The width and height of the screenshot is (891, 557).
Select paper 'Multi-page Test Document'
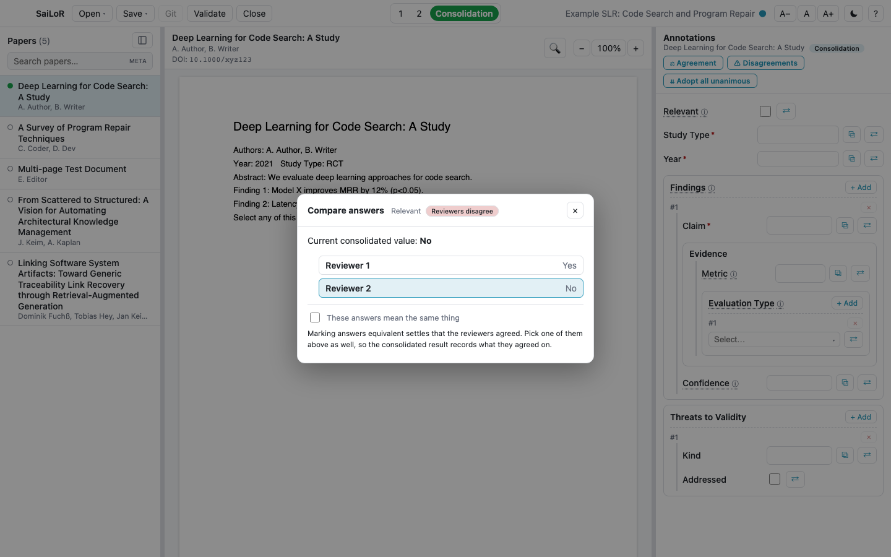coord(80,173)
